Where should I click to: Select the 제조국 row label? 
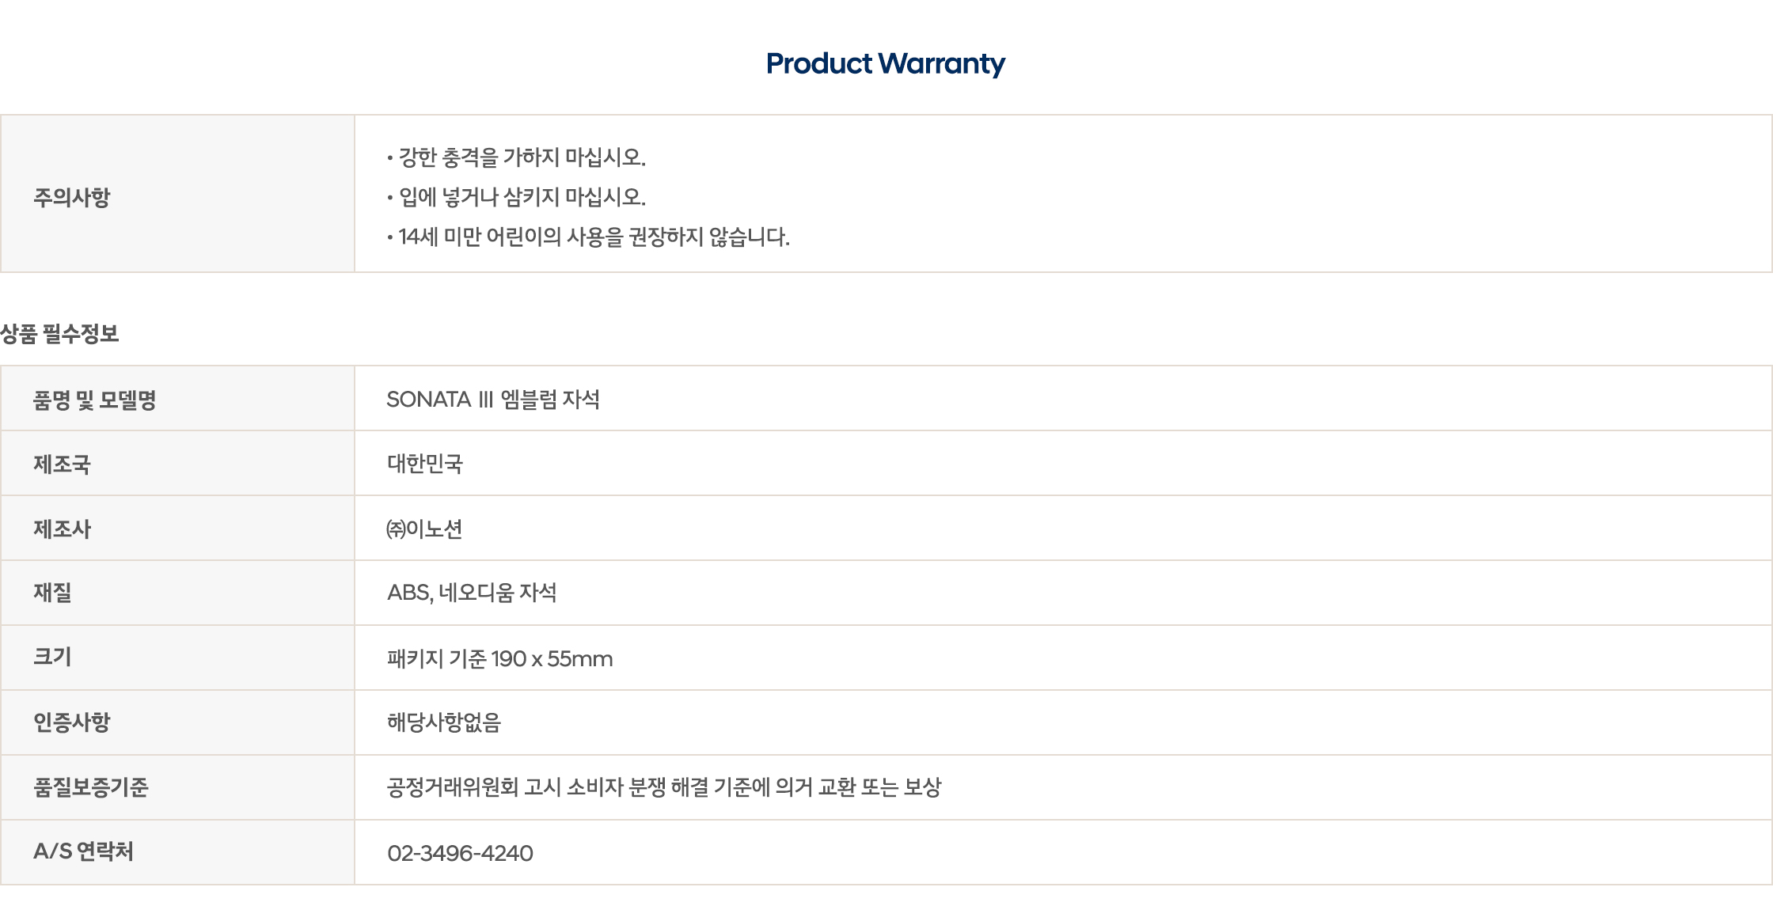[x=62, y=464]
